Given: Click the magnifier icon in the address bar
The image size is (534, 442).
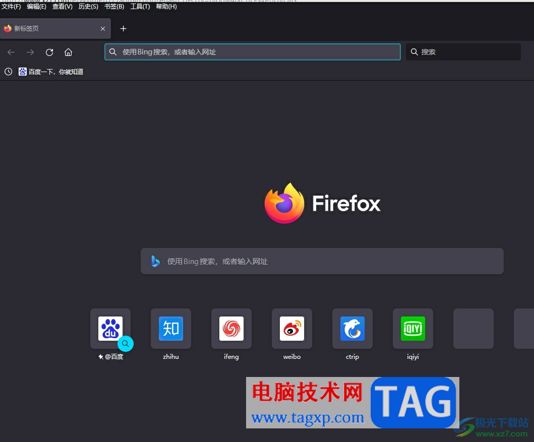Looking at the screenshot, I should pyautogui.click(x=113, y=52).
